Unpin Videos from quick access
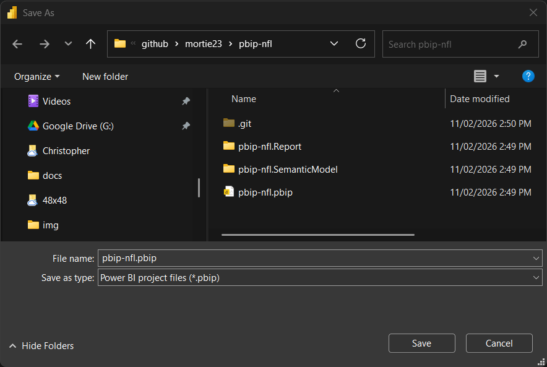The image size is (547, 367). click(186, 101)
